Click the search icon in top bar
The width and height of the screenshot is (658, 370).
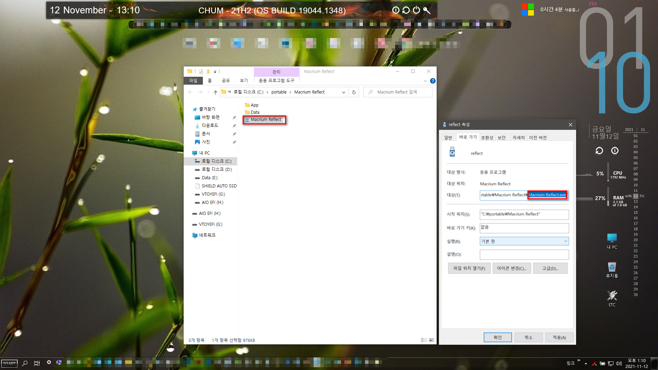(x=427, y=10)
